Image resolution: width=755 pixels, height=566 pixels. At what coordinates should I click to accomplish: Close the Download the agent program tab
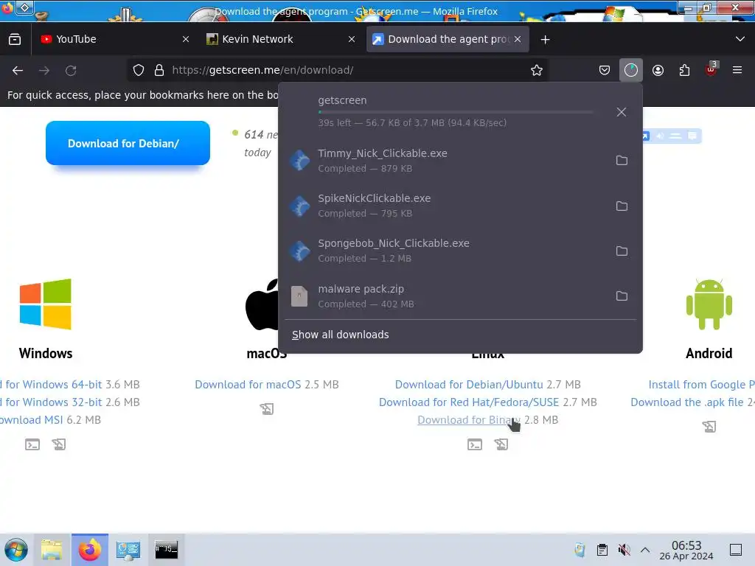click(x=518, y=40)
